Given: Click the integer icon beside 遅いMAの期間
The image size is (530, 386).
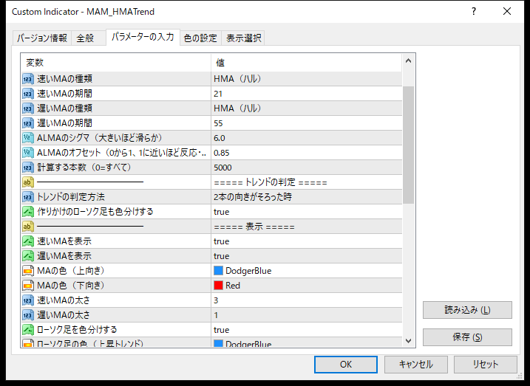Looking at the screenshot, I should coord(28,123).
